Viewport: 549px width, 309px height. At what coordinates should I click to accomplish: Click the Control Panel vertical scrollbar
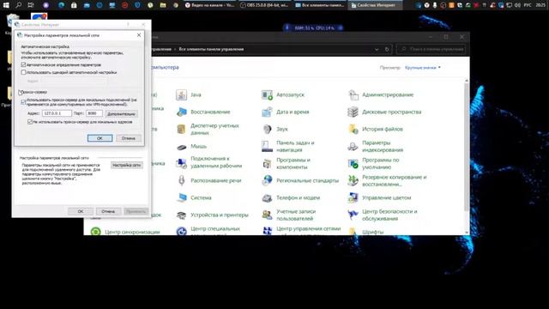tap(467, 147)
